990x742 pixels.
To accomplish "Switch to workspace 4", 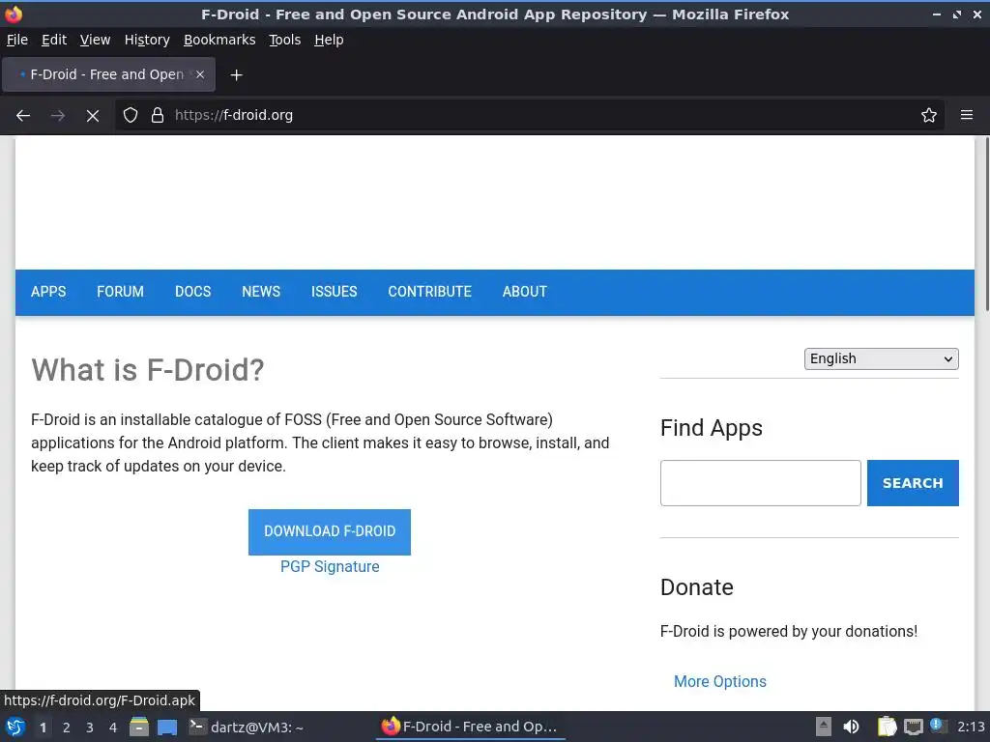I will point(113,728).
